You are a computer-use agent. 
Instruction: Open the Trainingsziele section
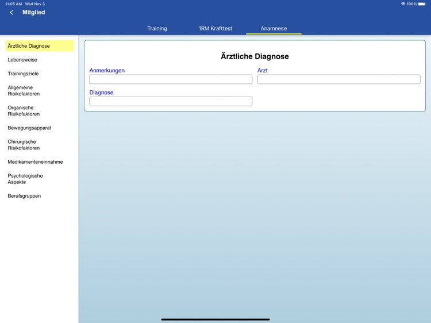click(x=23, y=74)
